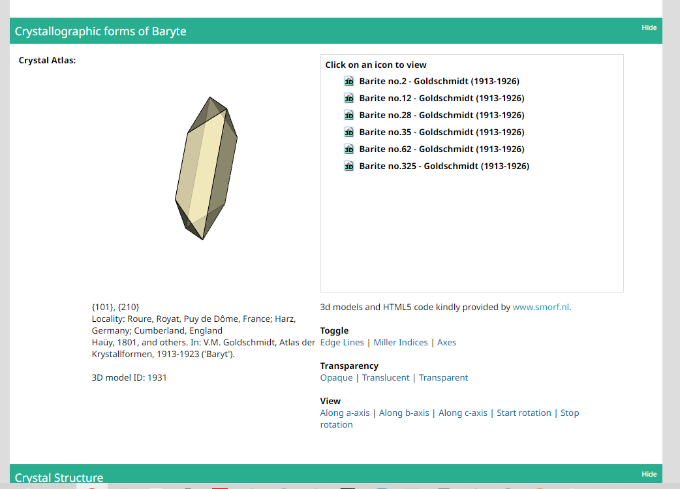Collapse the Crystallographic forms of Baryte header bar

pyautogui.click(x=326, y=31)
